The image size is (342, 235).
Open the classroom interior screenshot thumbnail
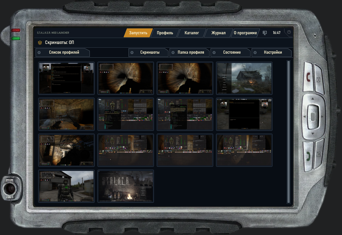click(66, 114)
